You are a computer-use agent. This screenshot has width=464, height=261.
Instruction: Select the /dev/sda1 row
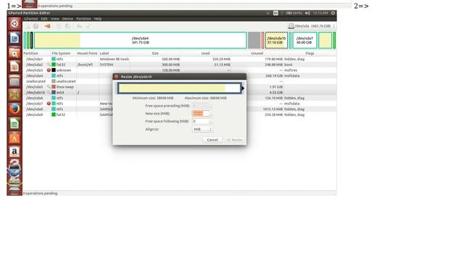tap(180, 59)
